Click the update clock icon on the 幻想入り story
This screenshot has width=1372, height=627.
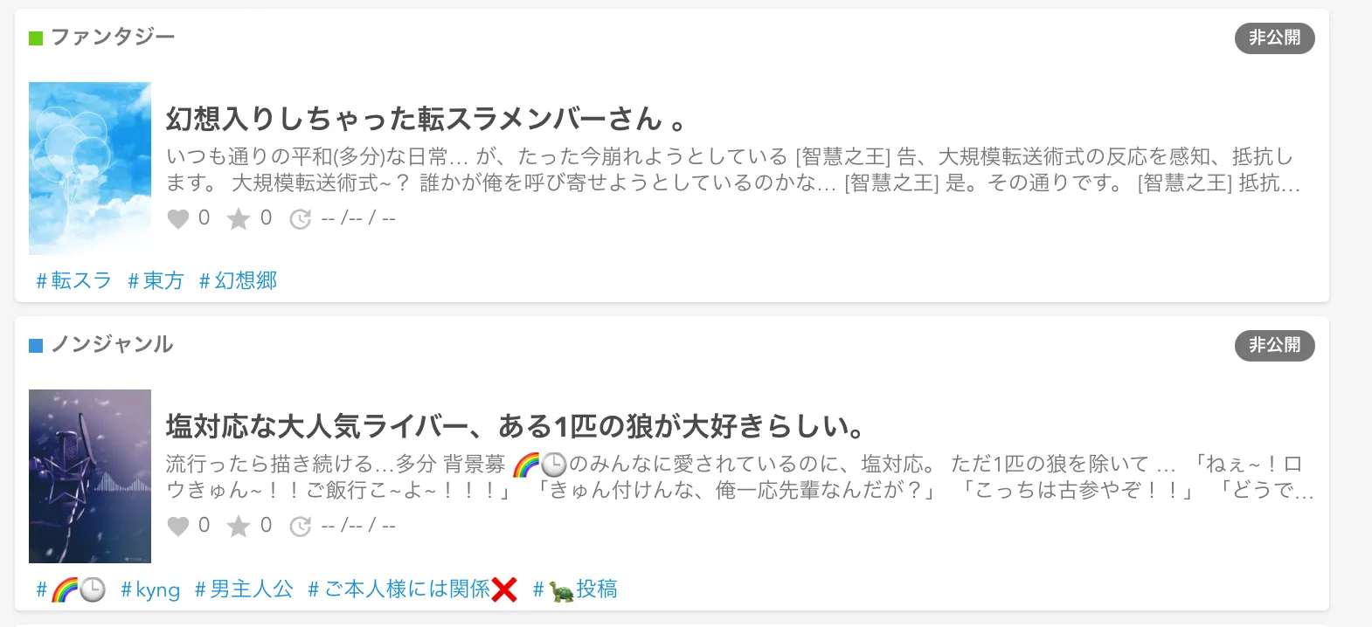point(301,219)
